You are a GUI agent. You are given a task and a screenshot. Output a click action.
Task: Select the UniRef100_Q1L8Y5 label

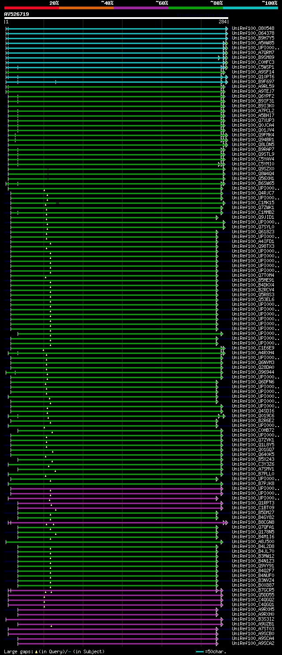coord(253,445)
